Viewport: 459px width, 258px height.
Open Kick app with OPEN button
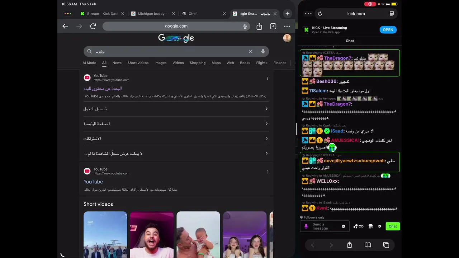coord(388,30)
